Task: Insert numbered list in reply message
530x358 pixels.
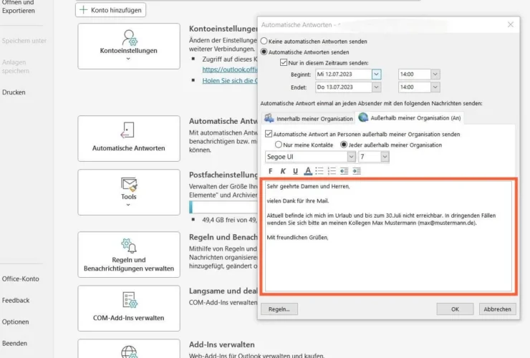Action: 332,171
